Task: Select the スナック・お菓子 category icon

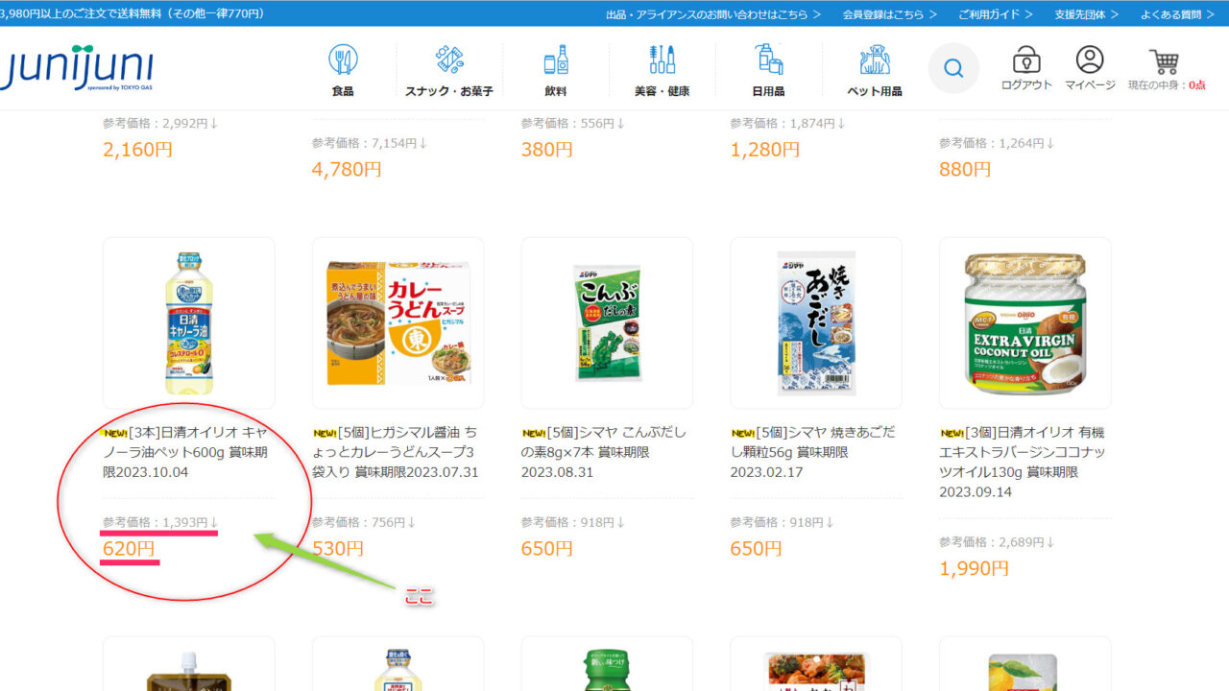Action: coord(449,60)
